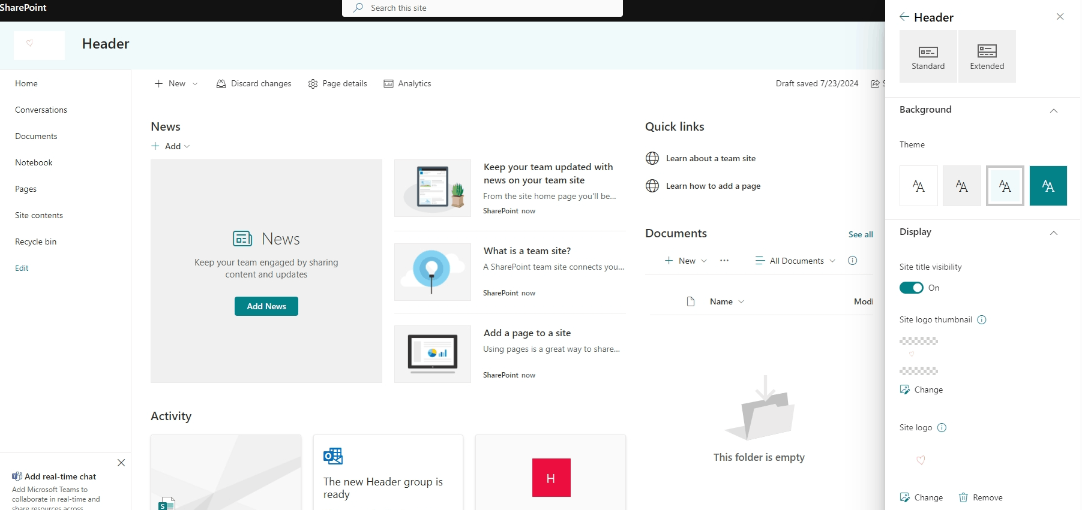Click the search magnifier icon
Screen dimensions: 1082x510
(x=358, y=8)
